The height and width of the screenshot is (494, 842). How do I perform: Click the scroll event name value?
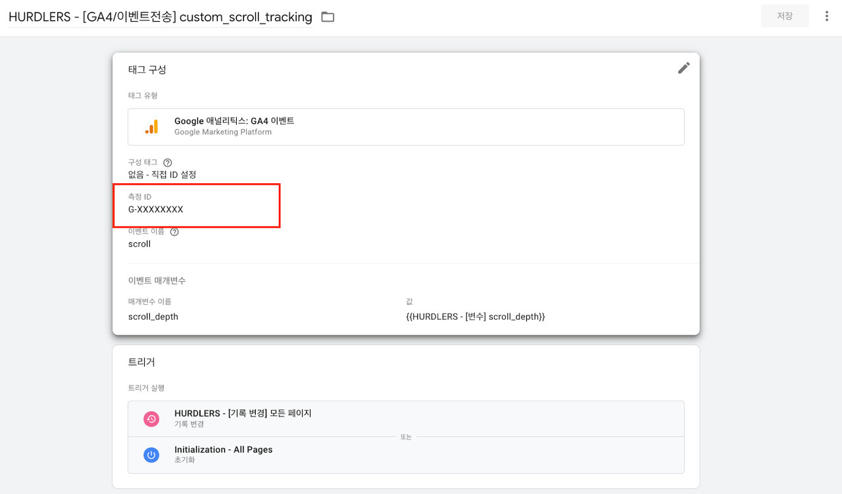[x=139, y=244]
